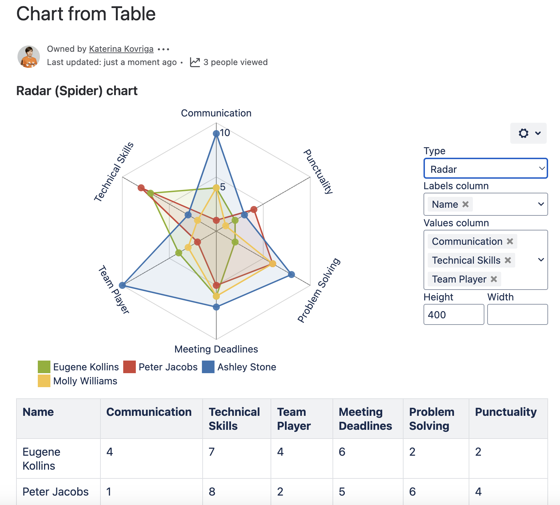This screenshot has height=505, width=560.
Task: Open the owner's more options ellipsis
Action: (x=163, y=49)
